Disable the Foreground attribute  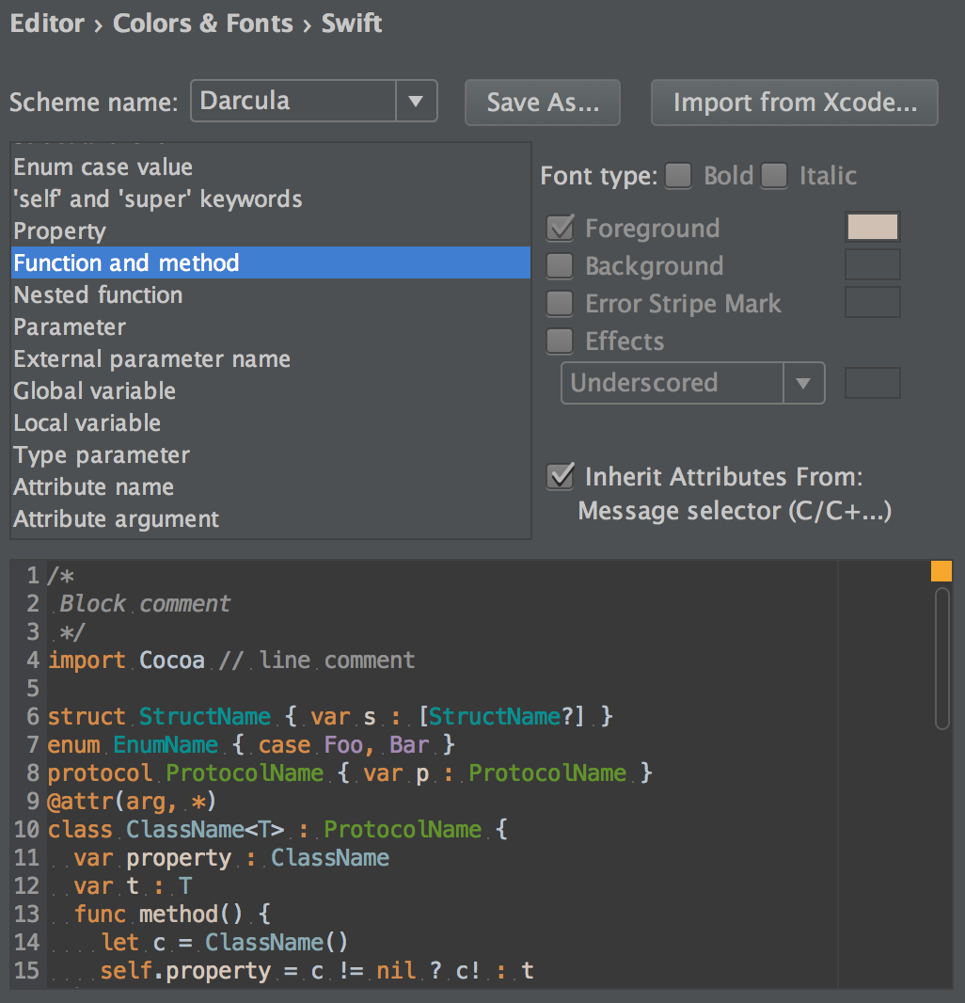pos(560,228)
